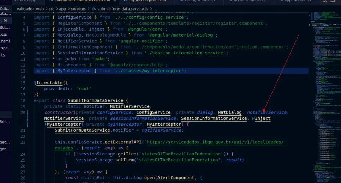This screenshot has width=341, height=183.
Task: Click the TS icon on submit-form-data.service.ts tab
Action: (51, 1)
